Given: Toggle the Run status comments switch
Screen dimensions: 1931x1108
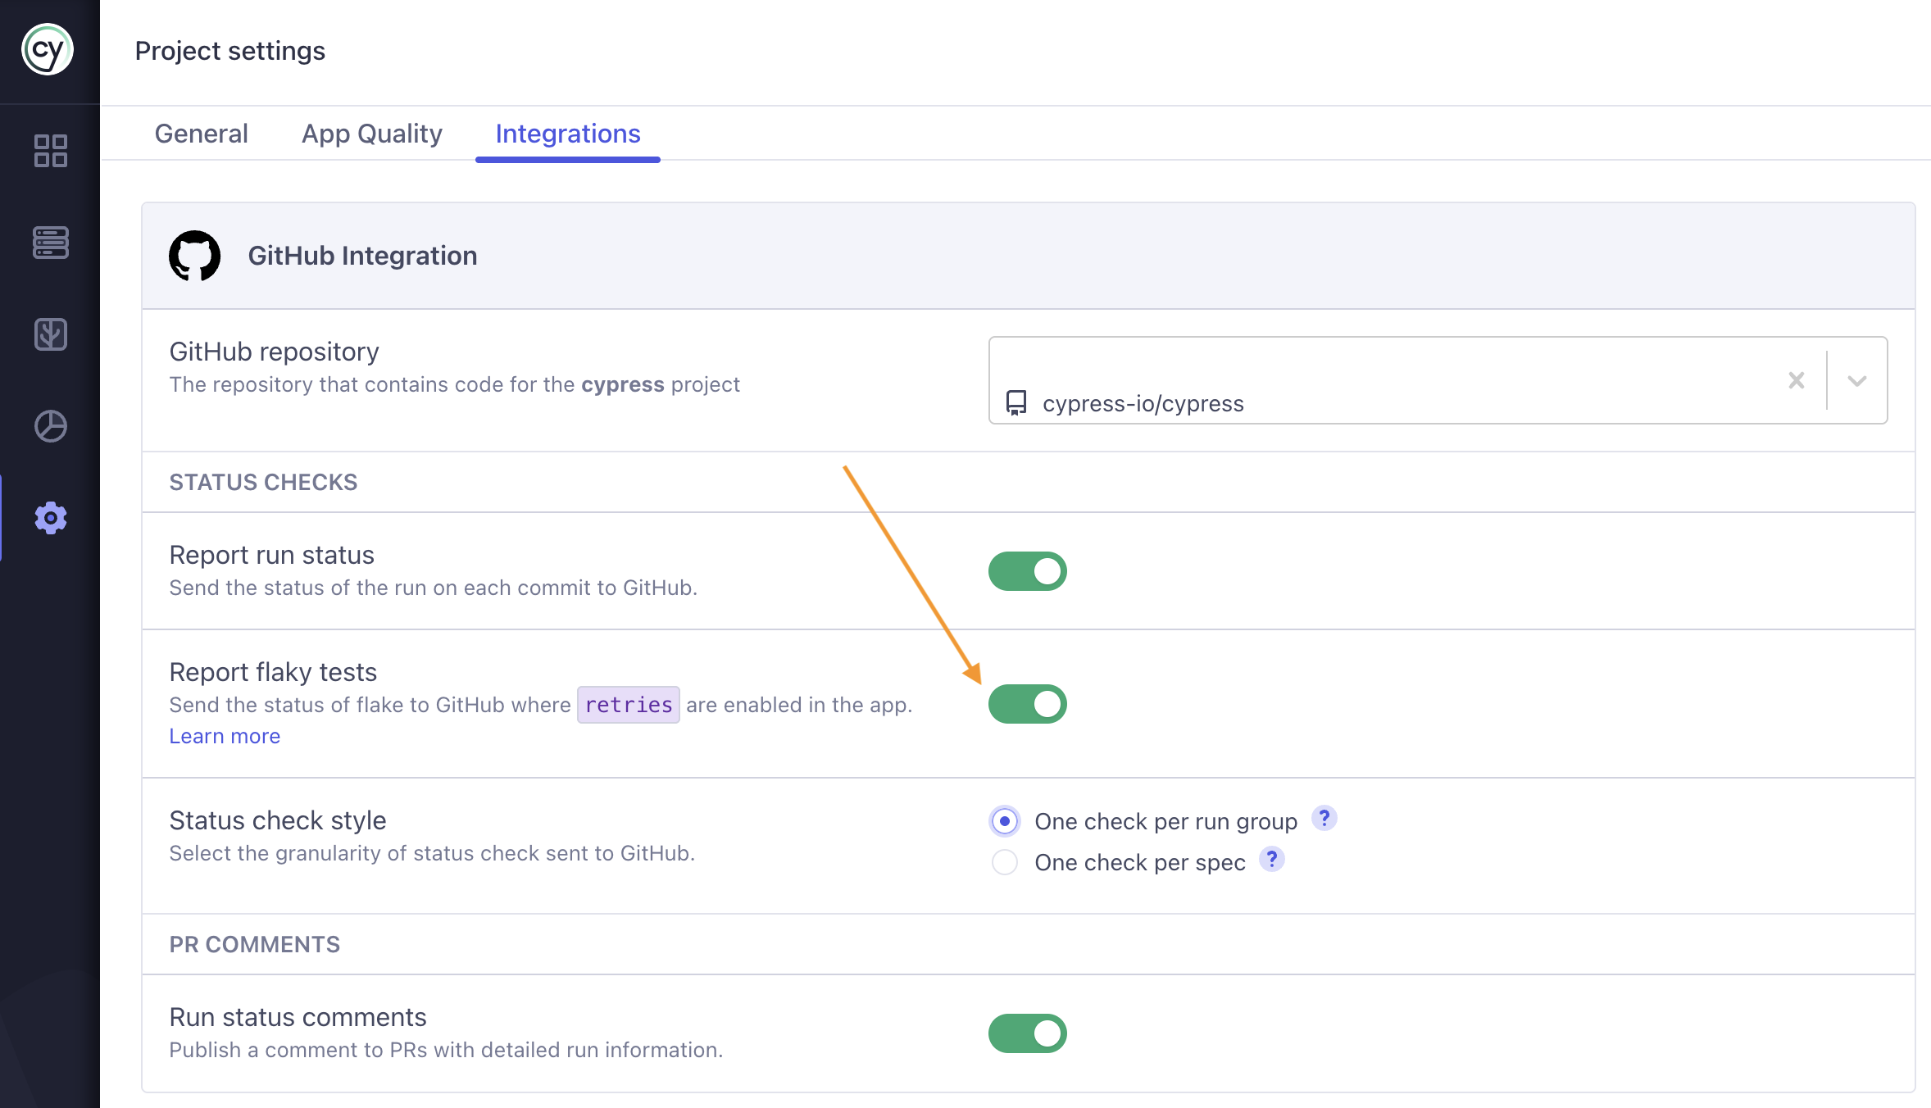Looking at the screenshot, I should (1027, 1033).
